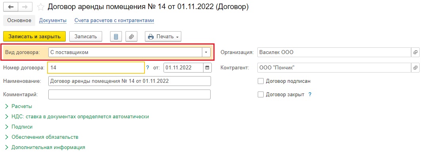Tick the Договор закрыт checkbox
The height and width of the screenshot is (153, 424).
tap(260, 95)
